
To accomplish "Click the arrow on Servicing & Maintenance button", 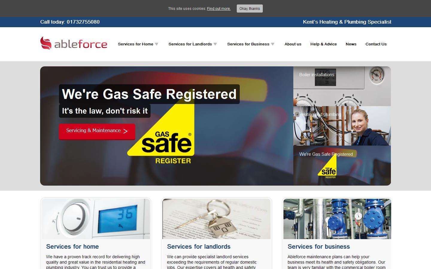I will pyautogui.click(x=125, y=131).
